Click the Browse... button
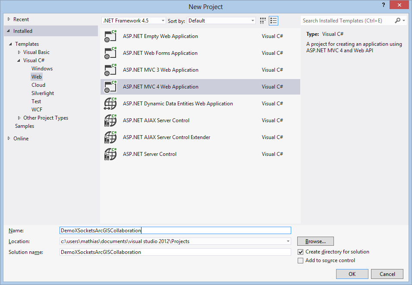Screen dimensions: 412x285 (x=315, y=241)
